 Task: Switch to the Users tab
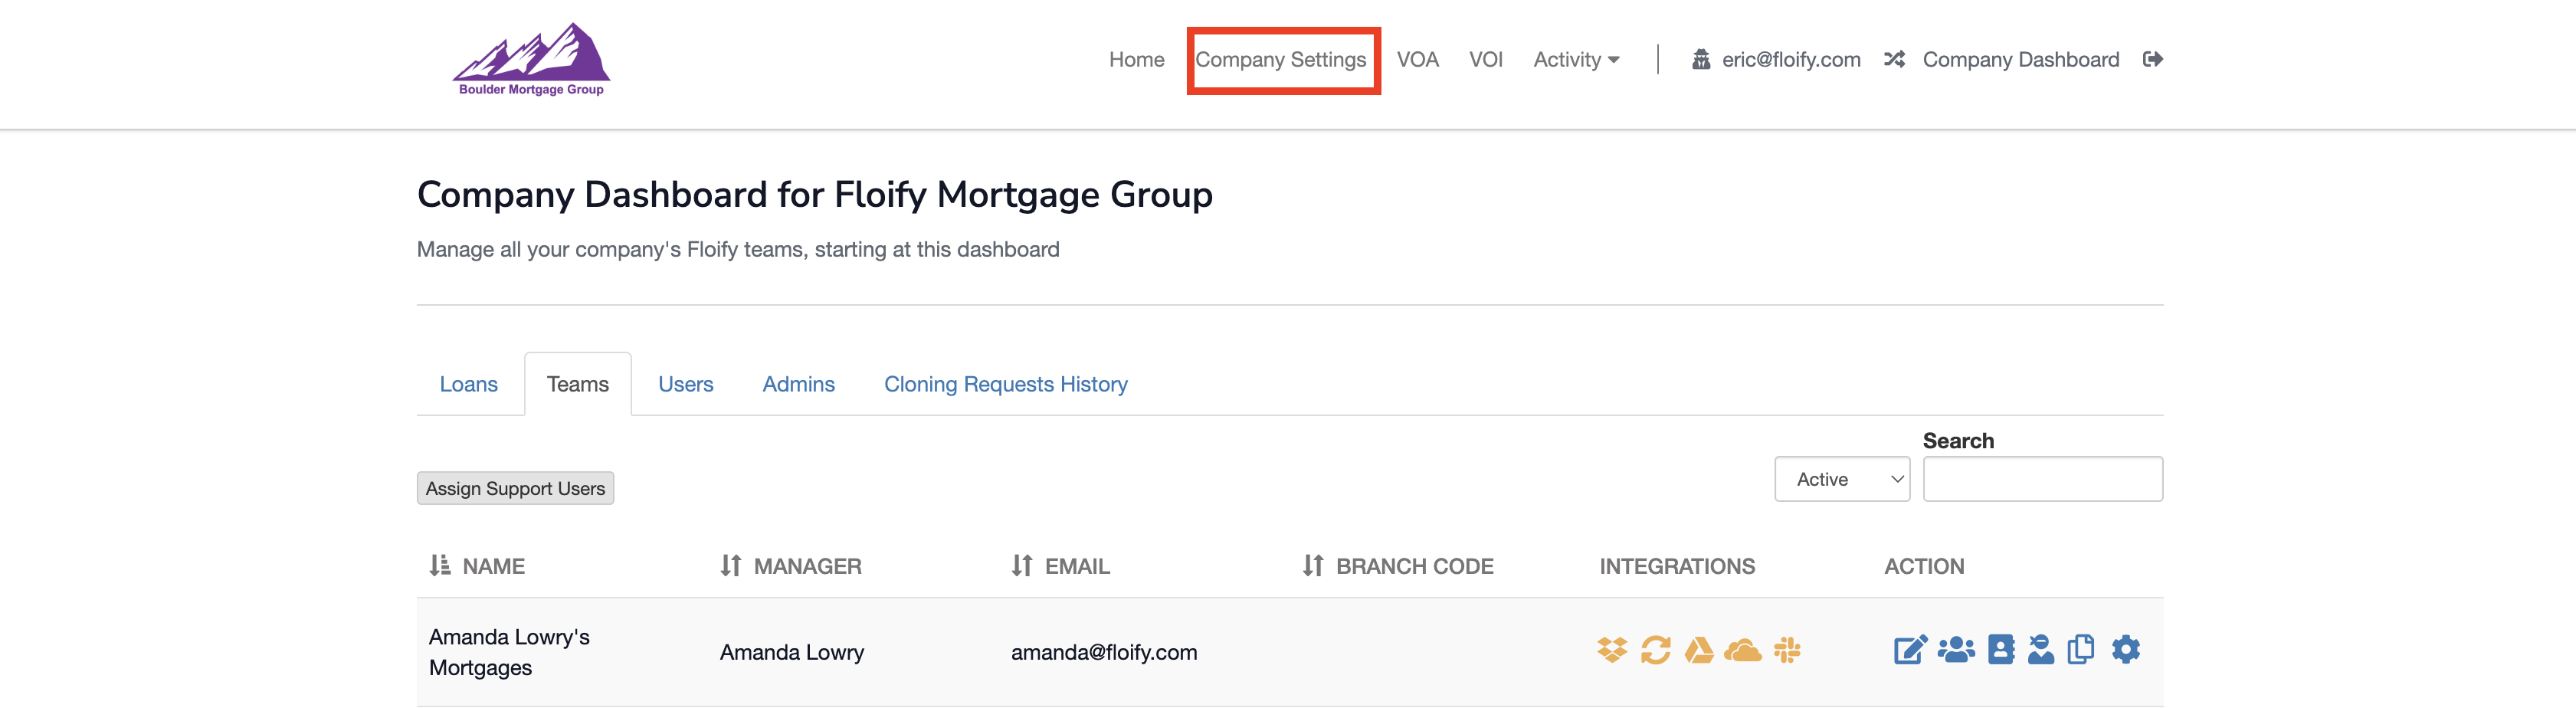(685, 384)
